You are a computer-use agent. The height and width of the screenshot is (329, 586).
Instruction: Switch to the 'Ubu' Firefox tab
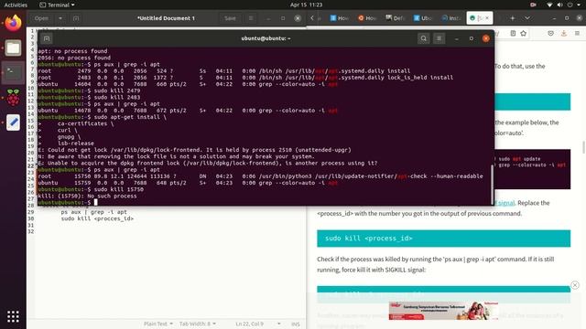click(x=423, y=18)
